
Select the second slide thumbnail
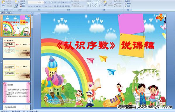pyautogui.click(x=16, y=48)
